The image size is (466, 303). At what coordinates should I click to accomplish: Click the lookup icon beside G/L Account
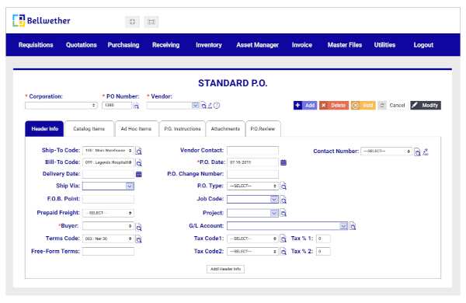pos(353,226)
